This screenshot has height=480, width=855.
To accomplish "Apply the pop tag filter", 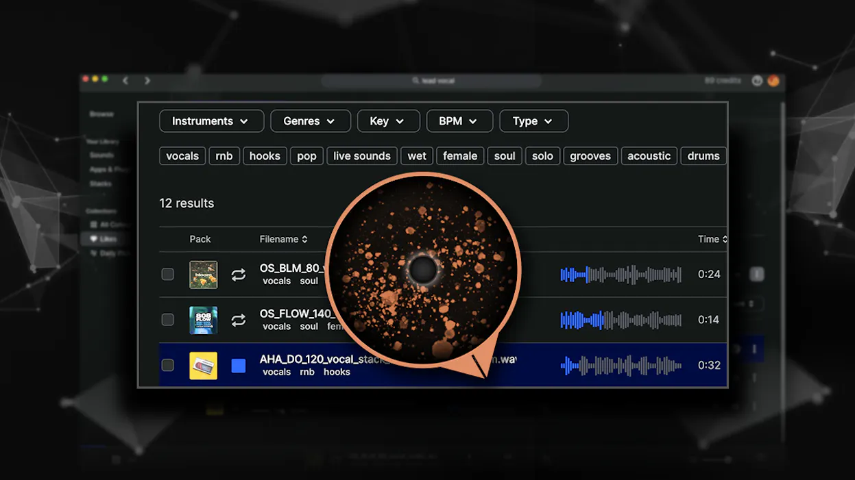I will pos(306,156).
